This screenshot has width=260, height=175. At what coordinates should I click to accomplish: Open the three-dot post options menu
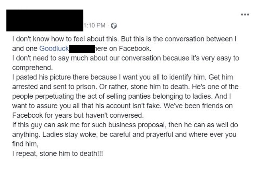[x=245, y=15]
